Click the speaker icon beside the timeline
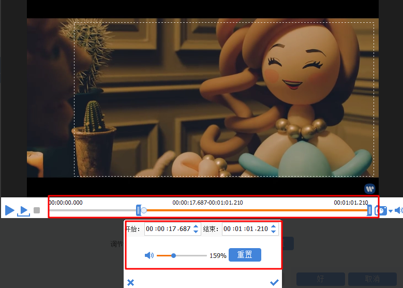 398,210
